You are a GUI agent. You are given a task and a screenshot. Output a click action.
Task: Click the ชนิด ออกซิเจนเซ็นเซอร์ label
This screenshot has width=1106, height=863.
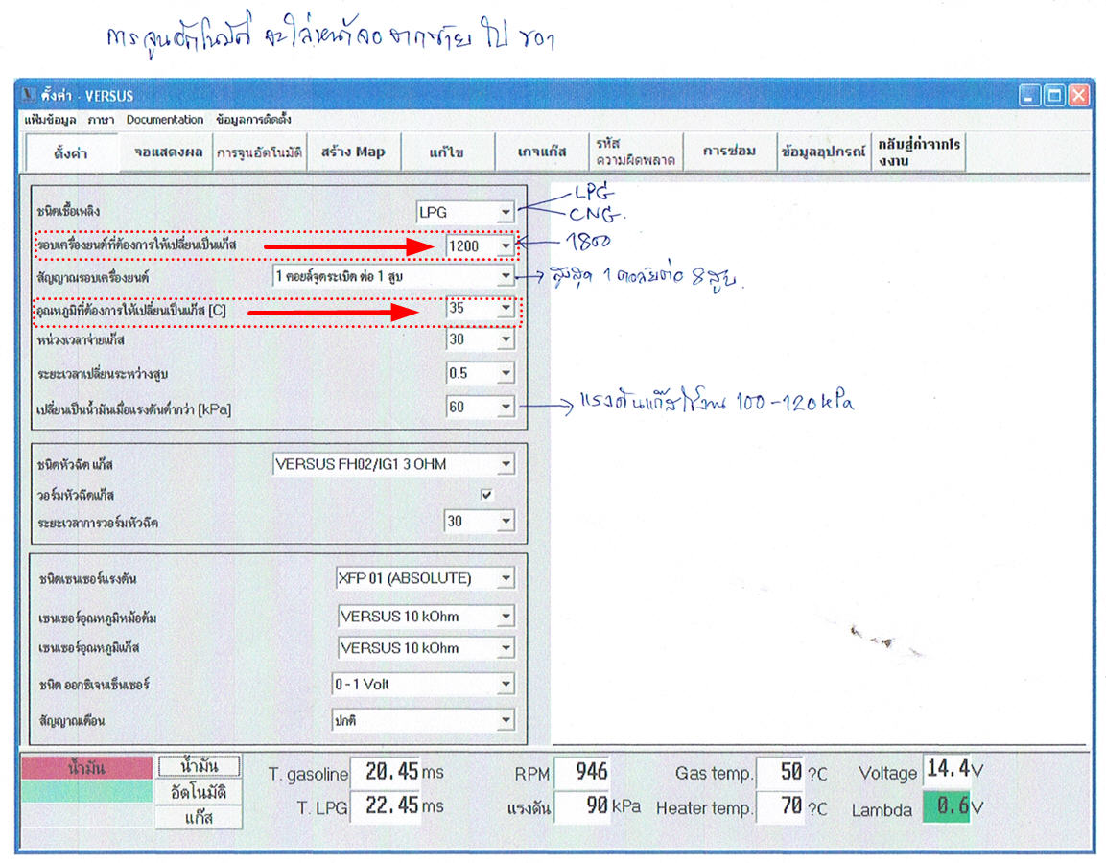point(95,684)
